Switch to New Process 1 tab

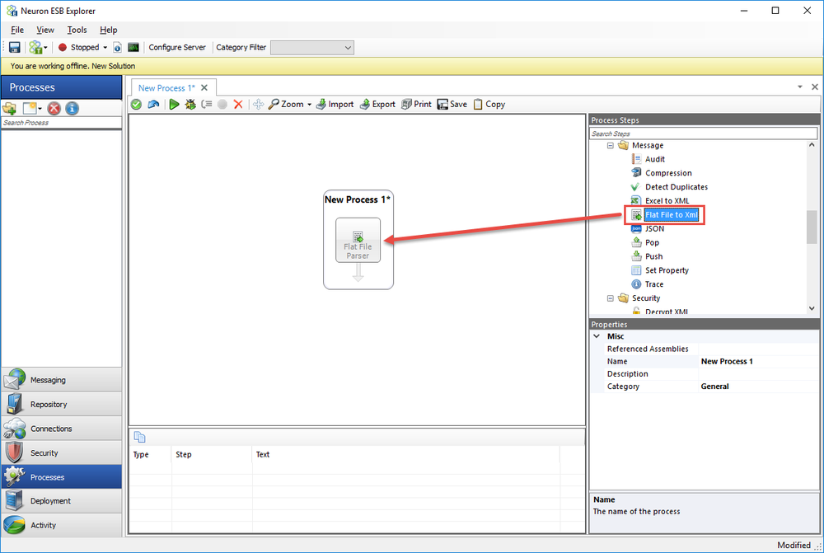click(166, 88)
